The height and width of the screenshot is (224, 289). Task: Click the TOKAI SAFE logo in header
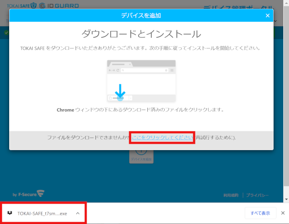click(22, 6)
